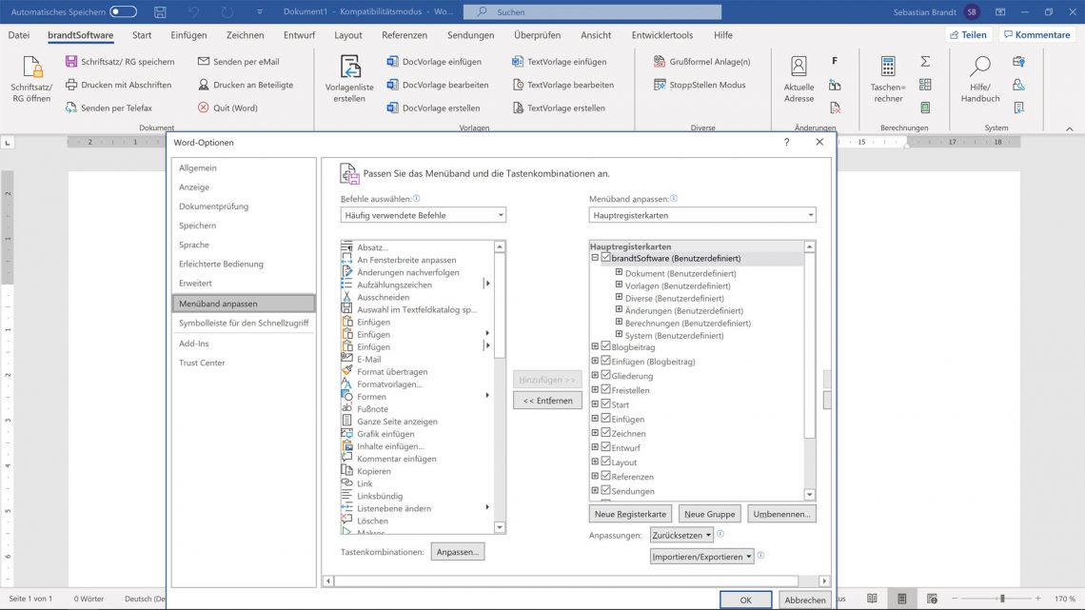
Task: Open the Taschenrechner tool
Action: coord(888,80)
